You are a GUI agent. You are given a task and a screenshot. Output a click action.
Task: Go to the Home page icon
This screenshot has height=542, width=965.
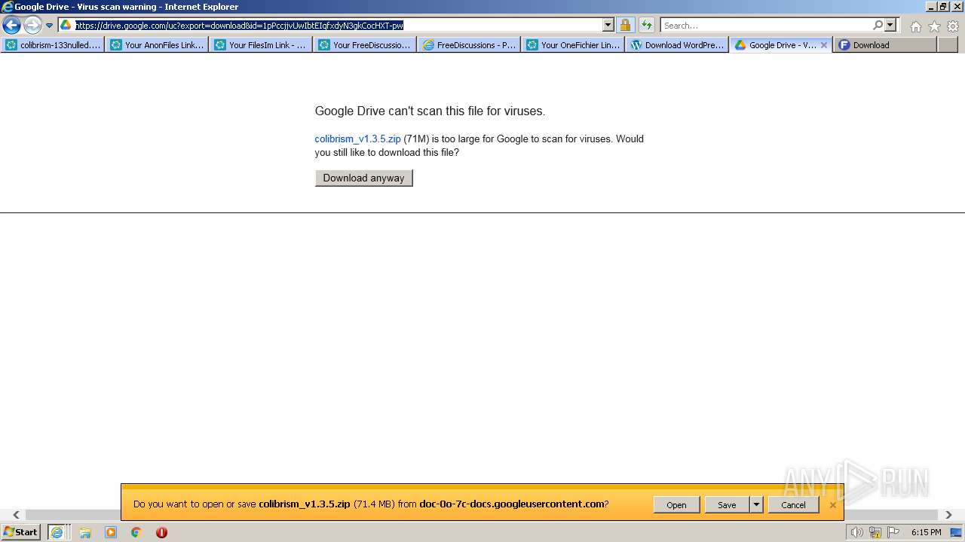[x=915, y=26]
